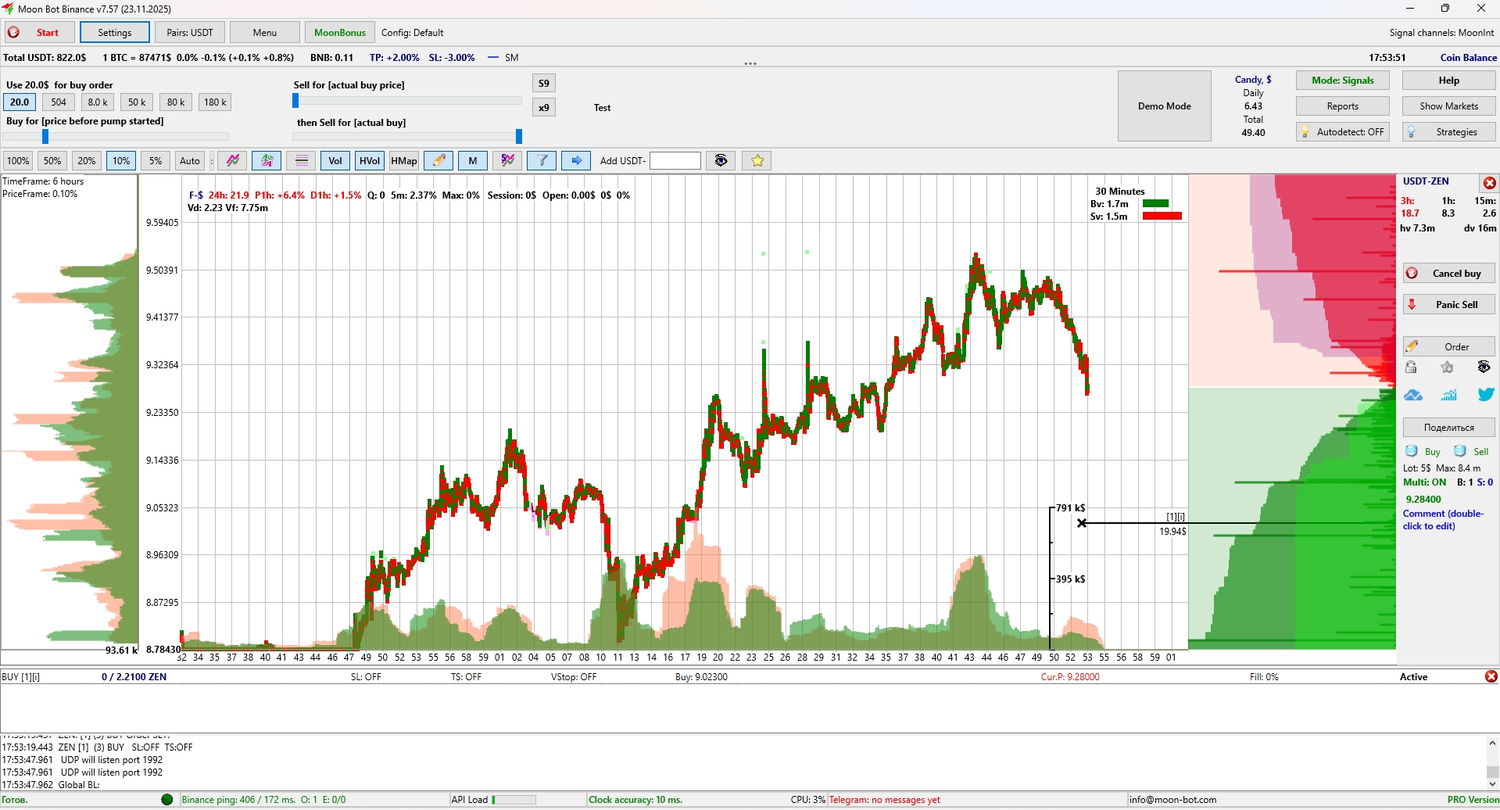Open the Settings tab

pyautogui.click(x=115, y=33)
